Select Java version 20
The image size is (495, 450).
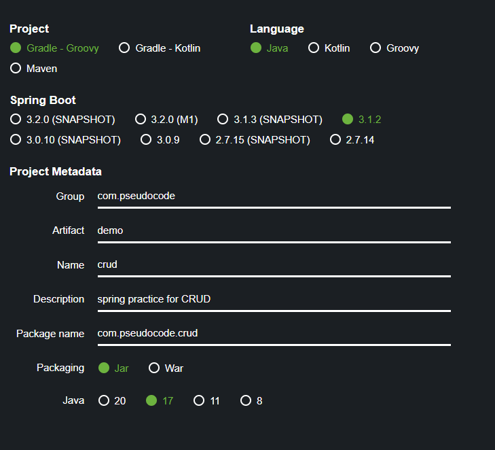tap(112, 400)
